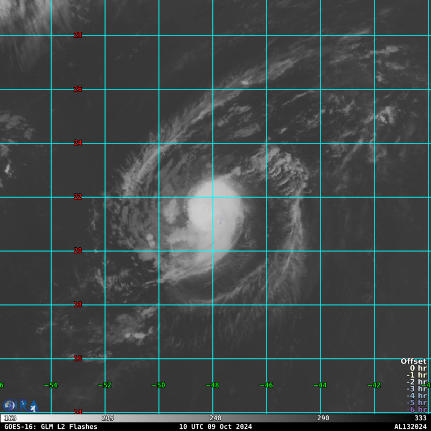Click the green longitude -48 label
Image resolution: width=431 pixels, height=431 pixels.
click(212, 385)
